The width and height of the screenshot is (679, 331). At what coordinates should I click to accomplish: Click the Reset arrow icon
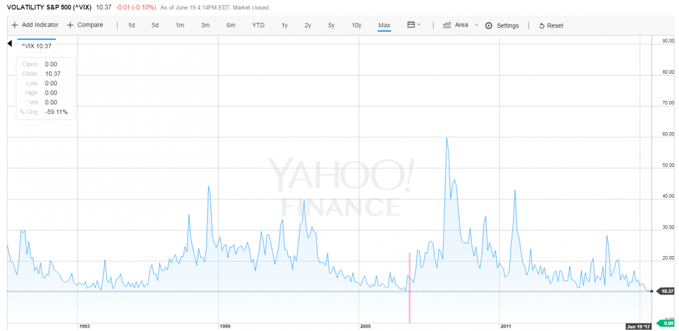point(541,26)
